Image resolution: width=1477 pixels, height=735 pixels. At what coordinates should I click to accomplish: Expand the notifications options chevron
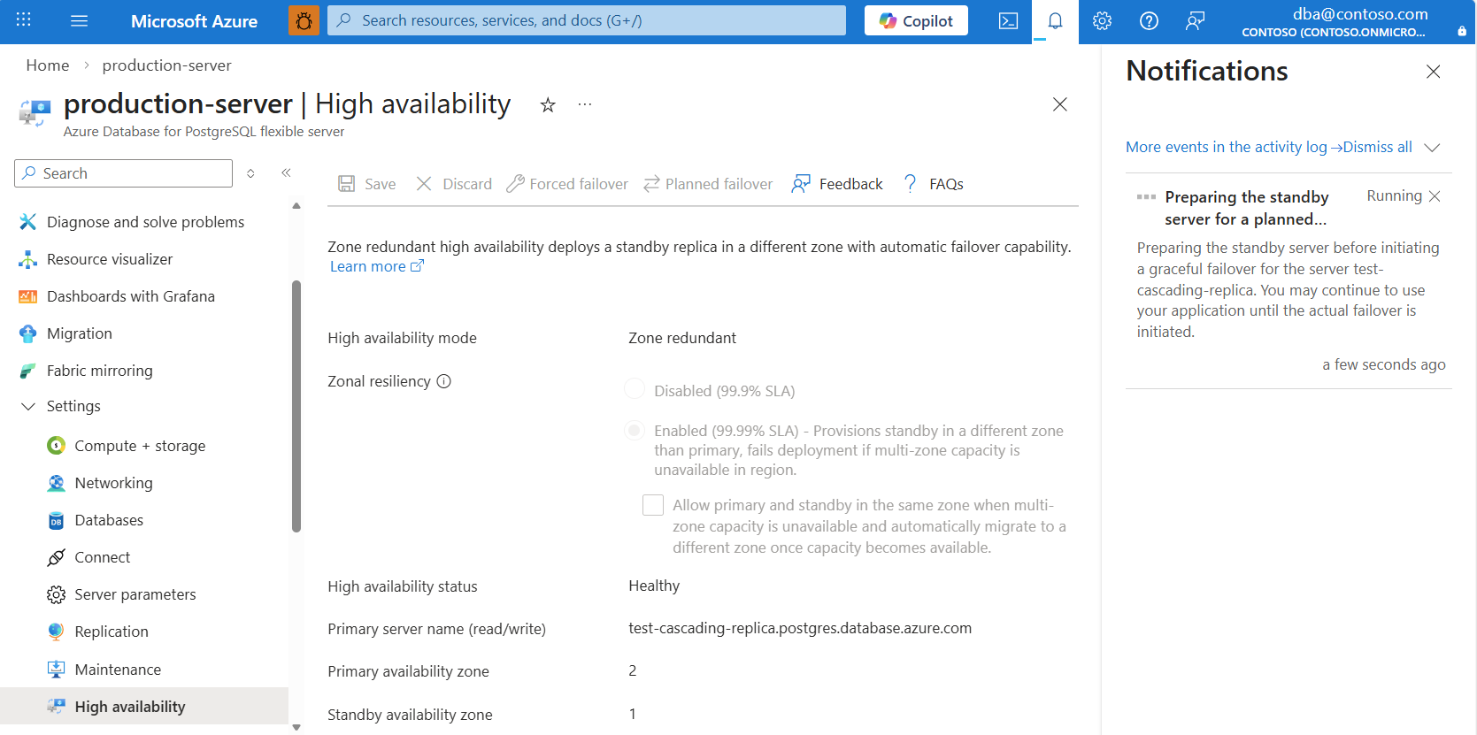[x=1432, y=148]
